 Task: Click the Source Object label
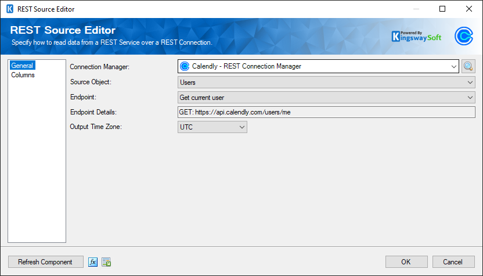[91, 82]
